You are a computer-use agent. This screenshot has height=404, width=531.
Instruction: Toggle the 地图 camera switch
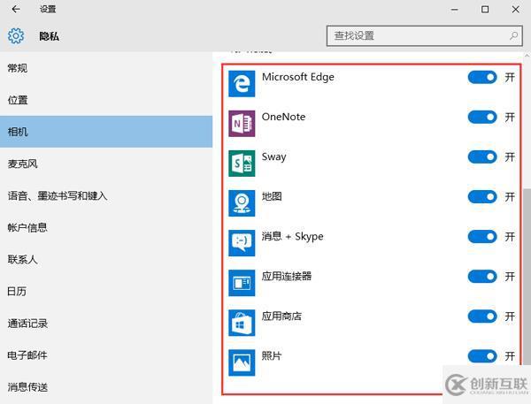click(482, 196)
